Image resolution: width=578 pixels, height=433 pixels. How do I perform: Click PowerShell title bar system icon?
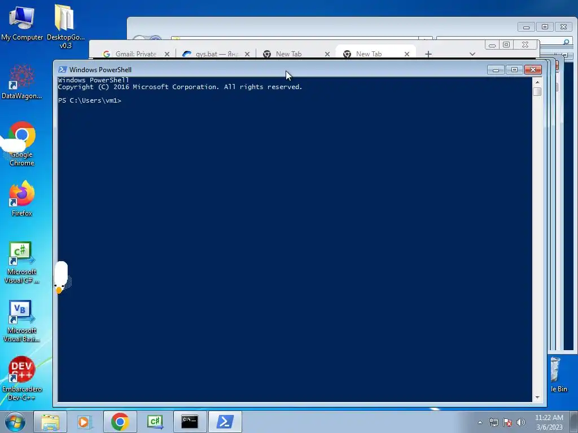[x=62, y=69]
